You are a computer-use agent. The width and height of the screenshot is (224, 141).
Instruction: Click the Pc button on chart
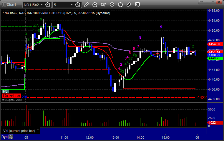pos(5,91)
